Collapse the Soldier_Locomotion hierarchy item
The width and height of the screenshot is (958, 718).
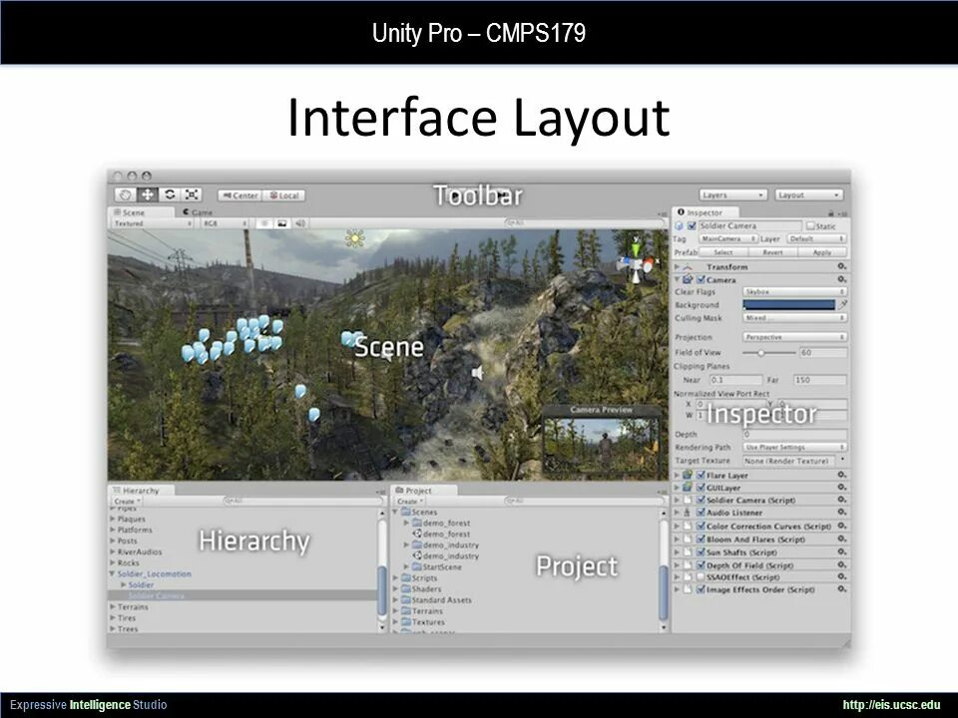point(113,574)
